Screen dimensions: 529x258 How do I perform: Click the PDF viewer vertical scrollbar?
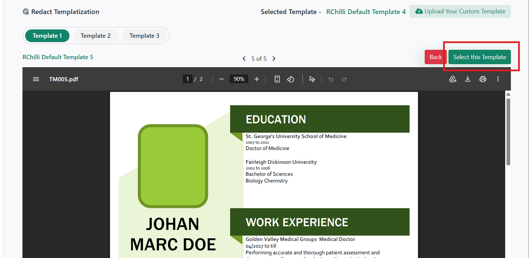click(508, 132)
